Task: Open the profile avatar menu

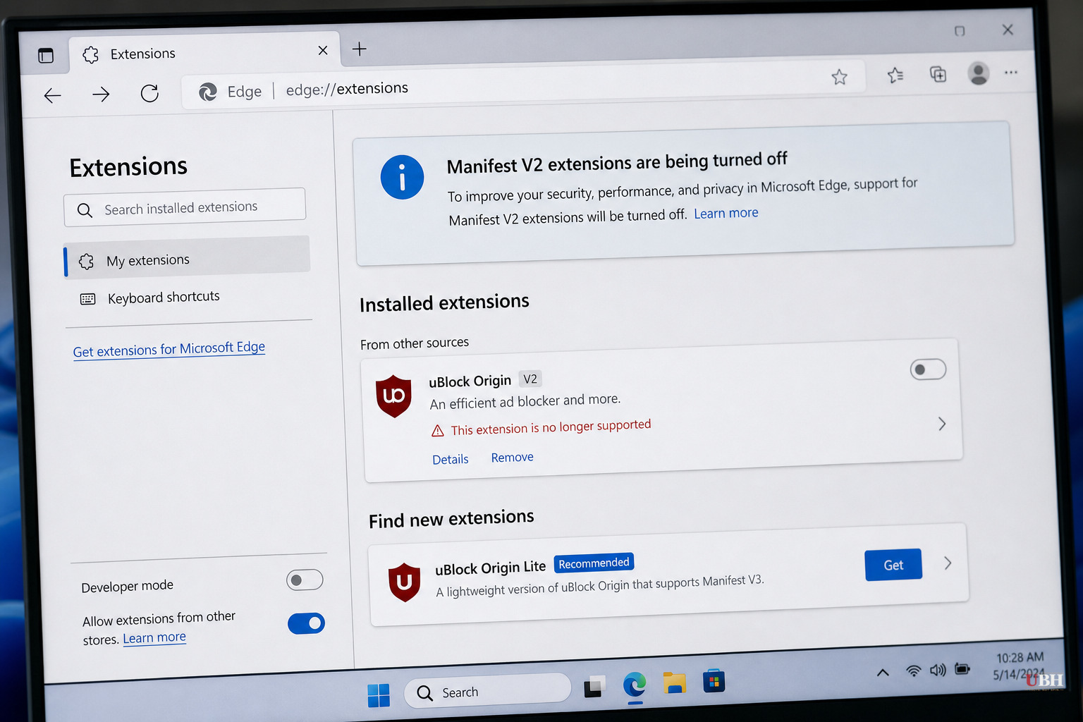Action: click(x=978, y=73)
